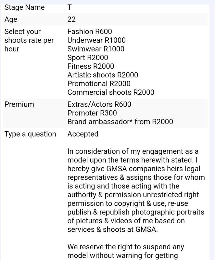Select the stage name value T
Viewport: 215px width, 260px height.
70,7
